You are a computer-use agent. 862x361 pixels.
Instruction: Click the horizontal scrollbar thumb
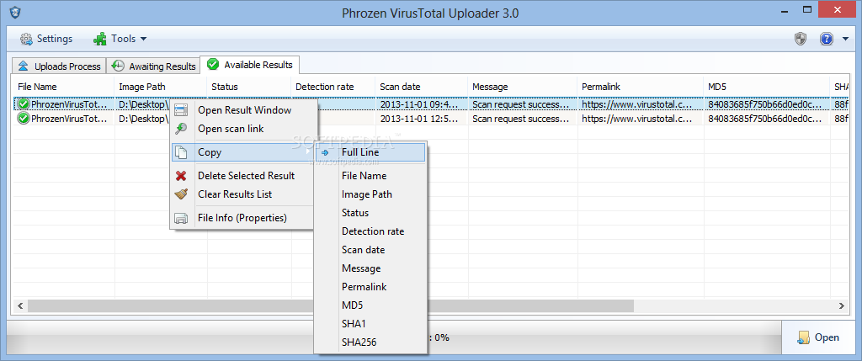tap(330, 305)
